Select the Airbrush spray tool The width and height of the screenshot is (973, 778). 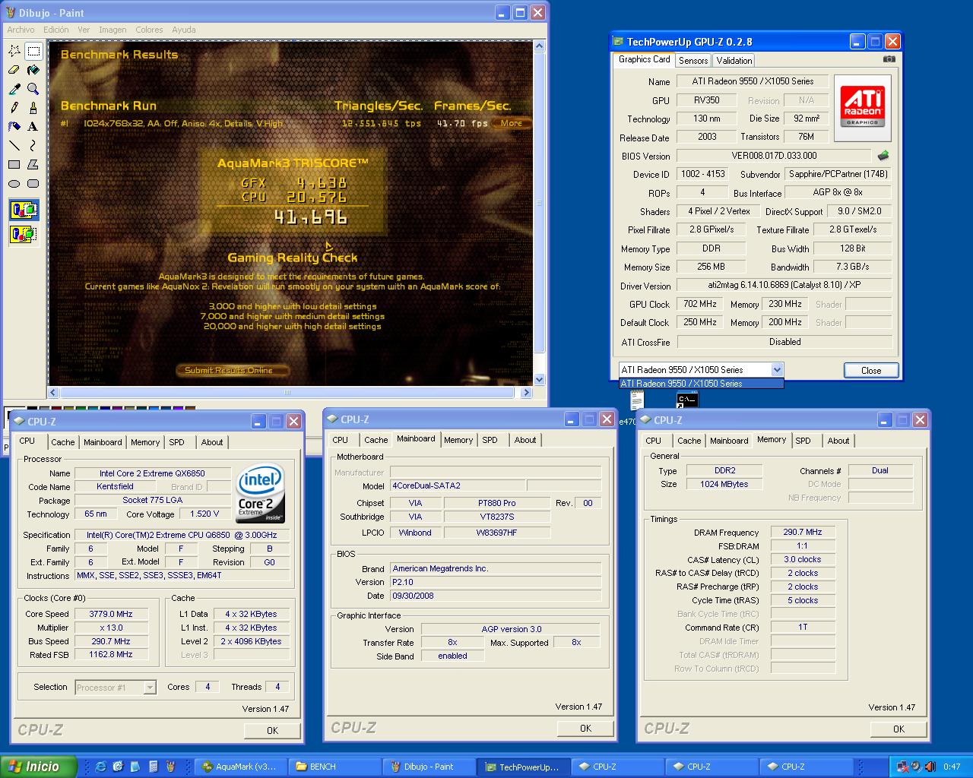coord(14,127)
